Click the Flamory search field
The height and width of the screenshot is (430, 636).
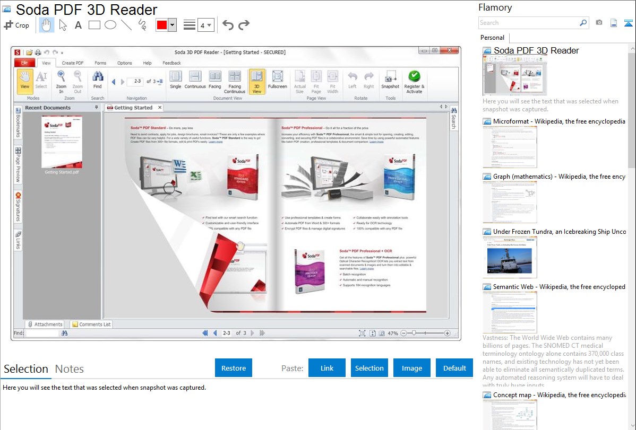[529, 23]
